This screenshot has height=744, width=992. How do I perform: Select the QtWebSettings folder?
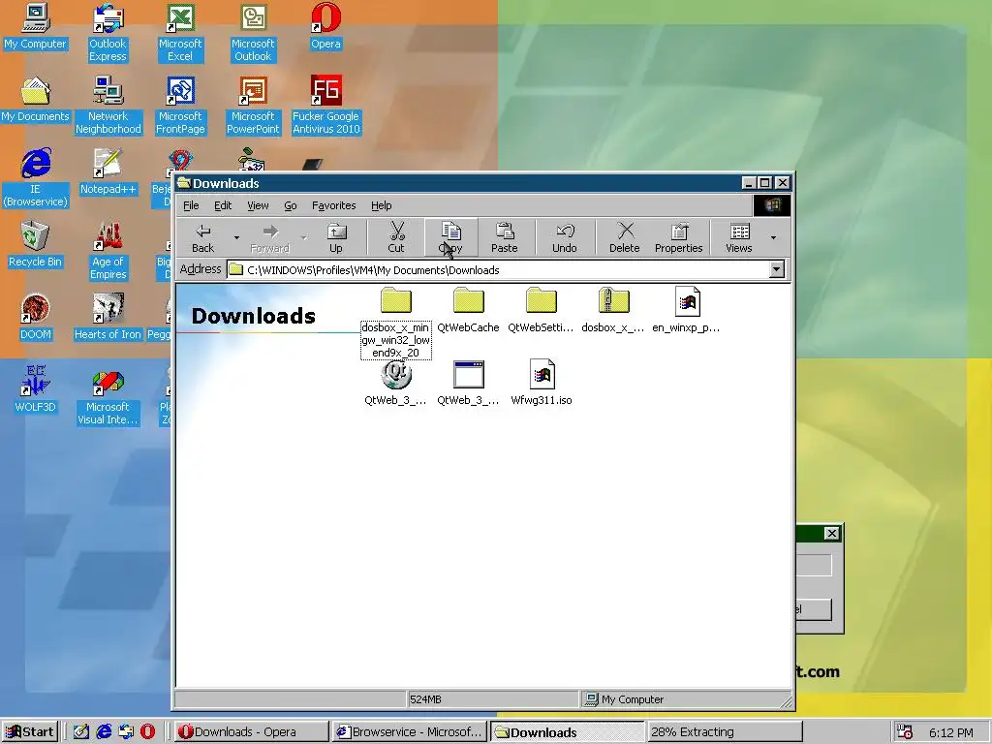(541, 311)
